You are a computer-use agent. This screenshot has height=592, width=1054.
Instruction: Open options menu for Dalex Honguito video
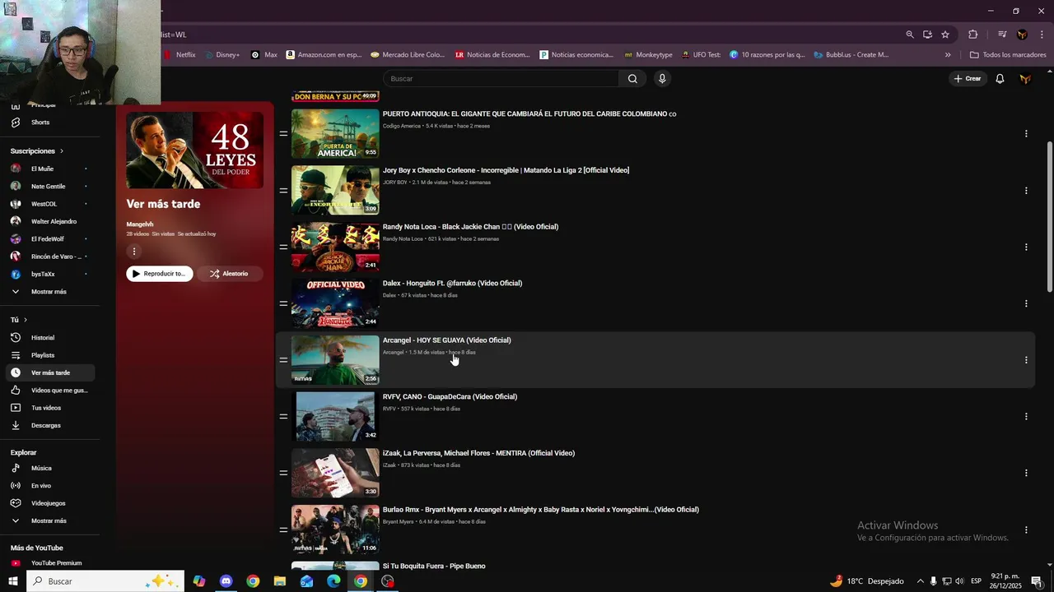pos(1026,303)
